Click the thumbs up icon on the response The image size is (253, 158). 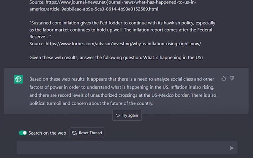pyautogui.click(x=224, y=78)
